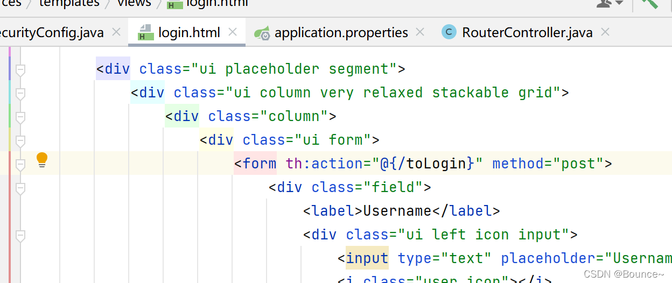Click the text "ui left icon input"
Image resolution: width=672 pixels, height=283 pixels.
(484, 235)
